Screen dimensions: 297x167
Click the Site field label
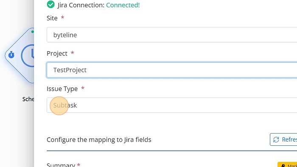pos(52,18)
